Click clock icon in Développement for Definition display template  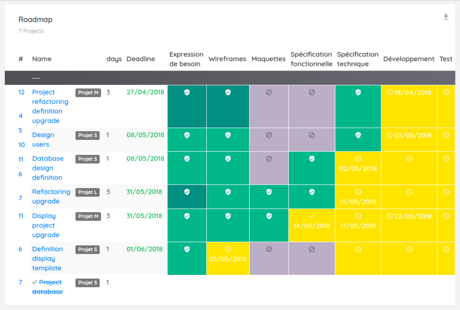pos(409,249)
